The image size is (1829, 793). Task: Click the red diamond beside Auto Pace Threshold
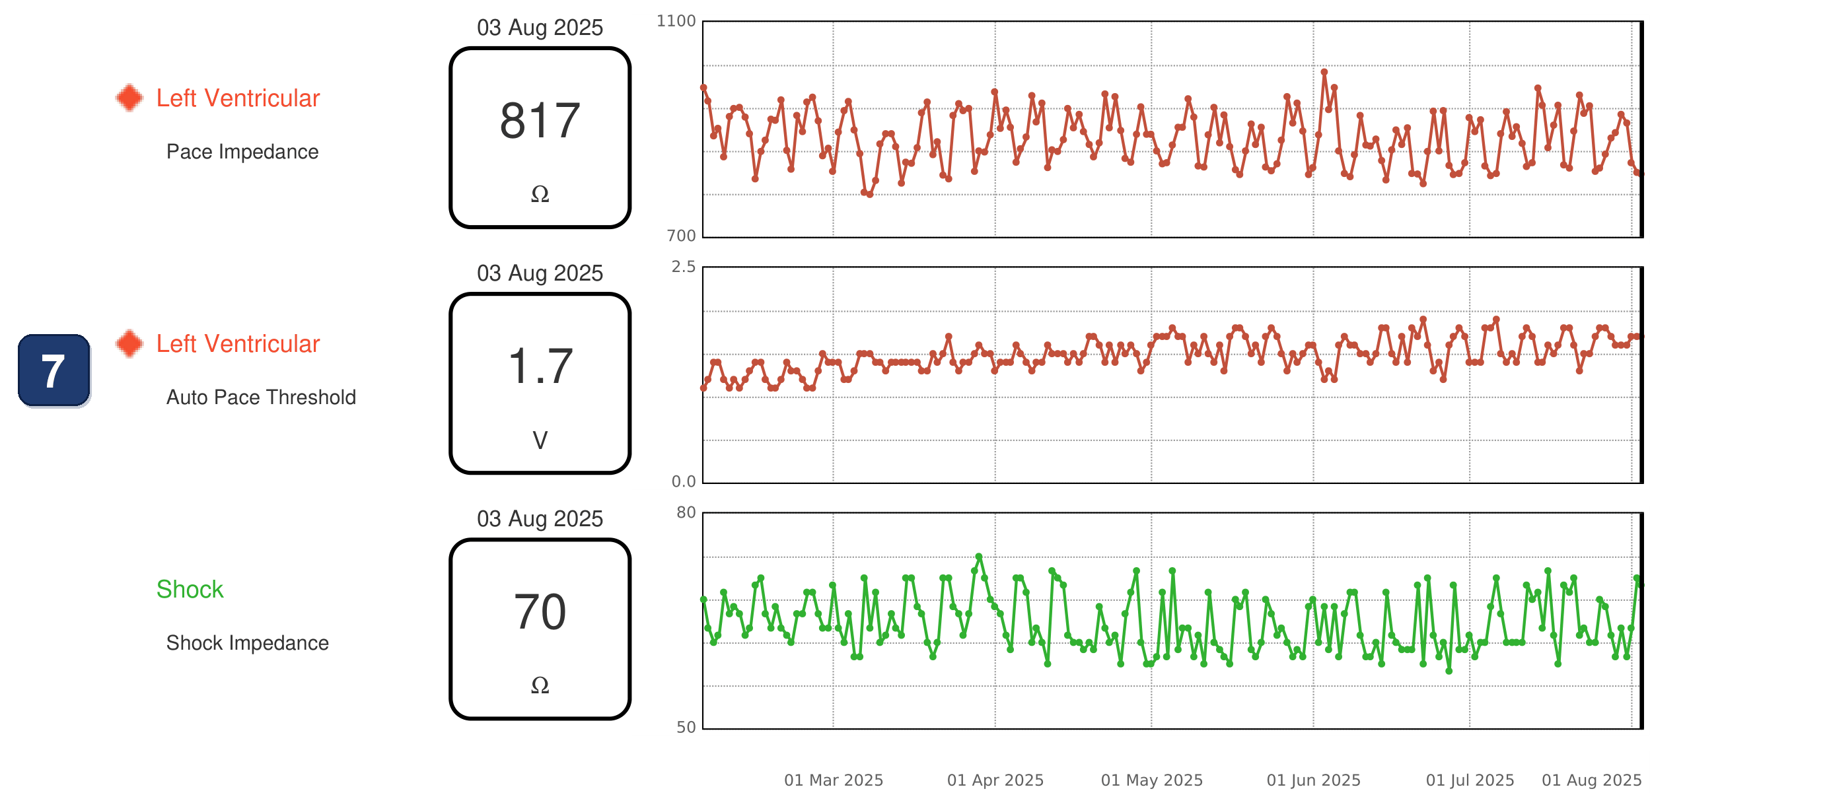[129, 343]
